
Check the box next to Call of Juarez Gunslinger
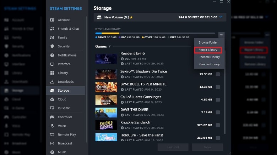(218, 99)
